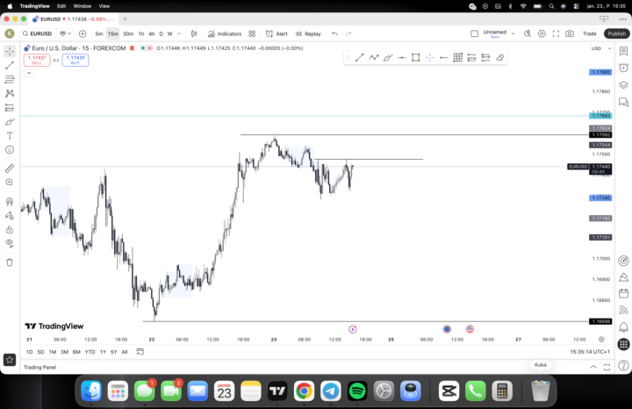Screen dimensions: 632x409
Task: Add a symbol with the plus compare icon
Action: [83, 34]
